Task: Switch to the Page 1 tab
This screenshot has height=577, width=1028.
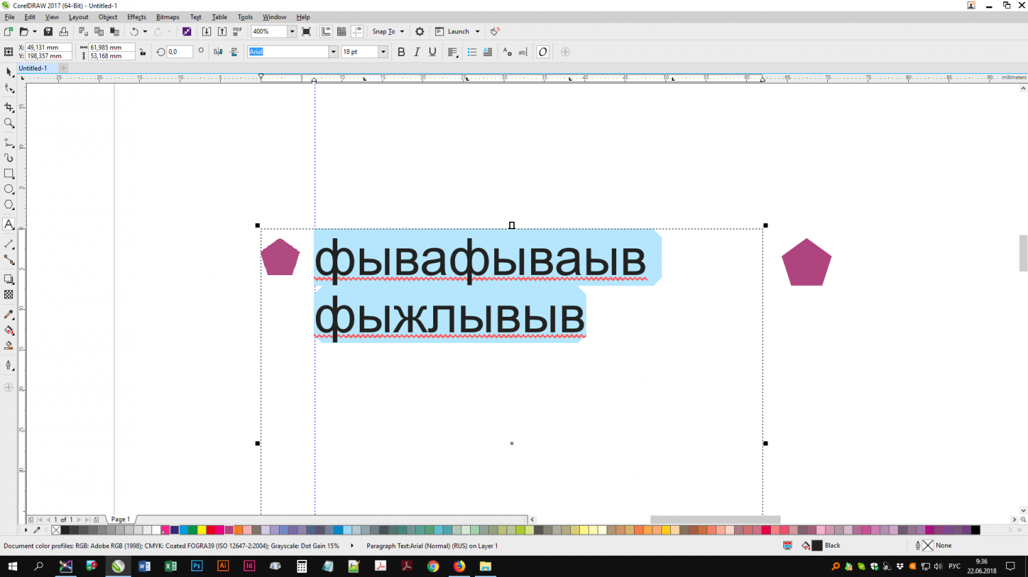Action: click(120, 519)
